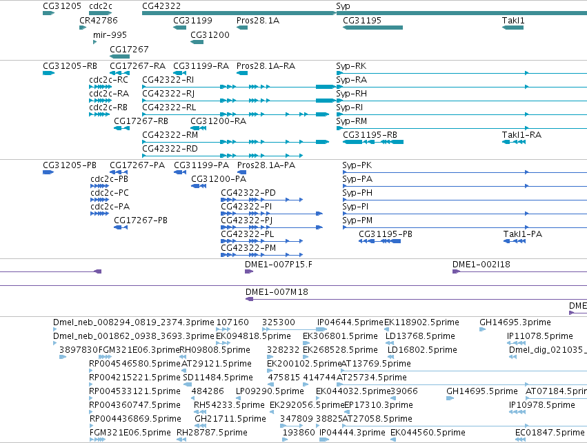This screenshot has width=587, height=443.
Task: Select the CG31195-PB protein label
Action: click(x=386, y=235)
